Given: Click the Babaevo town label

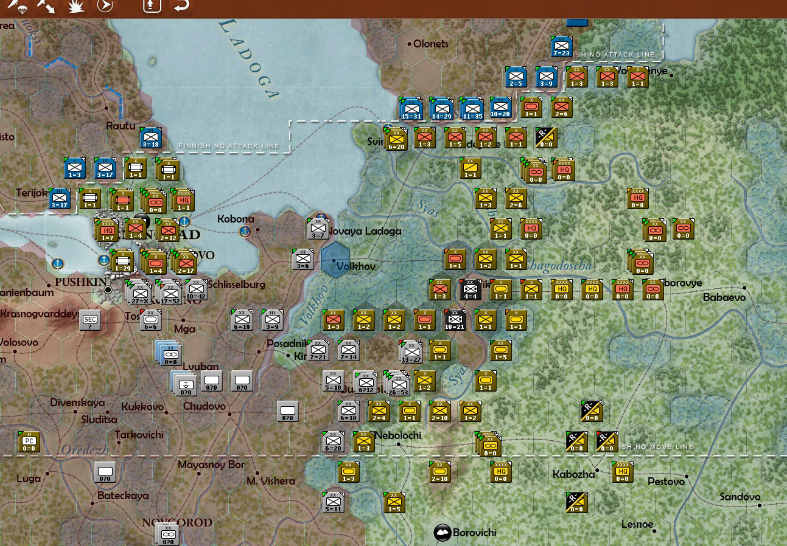Looking at the screenshot, I should 724,297.
